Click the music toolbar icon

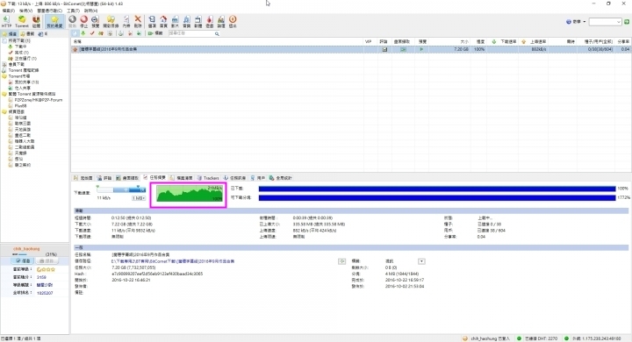click(x=187, y=21)
